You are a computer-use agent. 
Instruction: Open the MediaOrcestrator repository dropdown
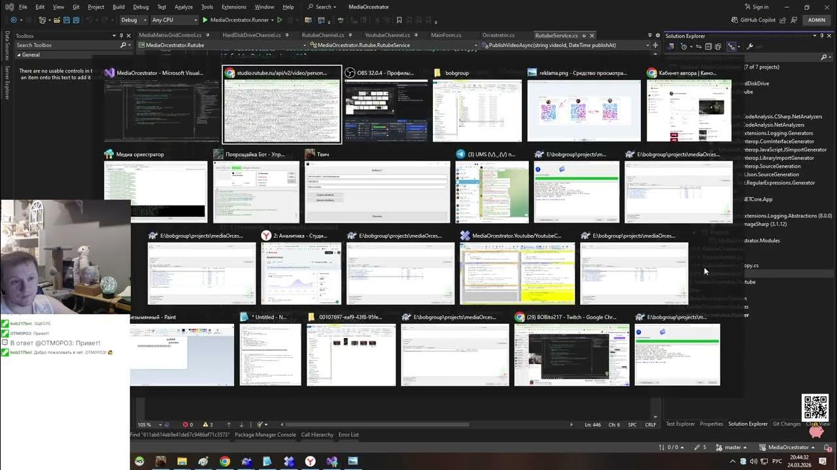click(x=788, y=447)
